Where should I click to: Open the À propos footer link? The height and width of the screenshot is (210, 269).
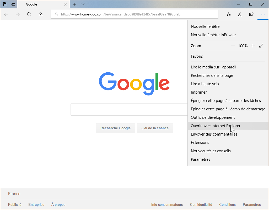[x=58, y=205]
